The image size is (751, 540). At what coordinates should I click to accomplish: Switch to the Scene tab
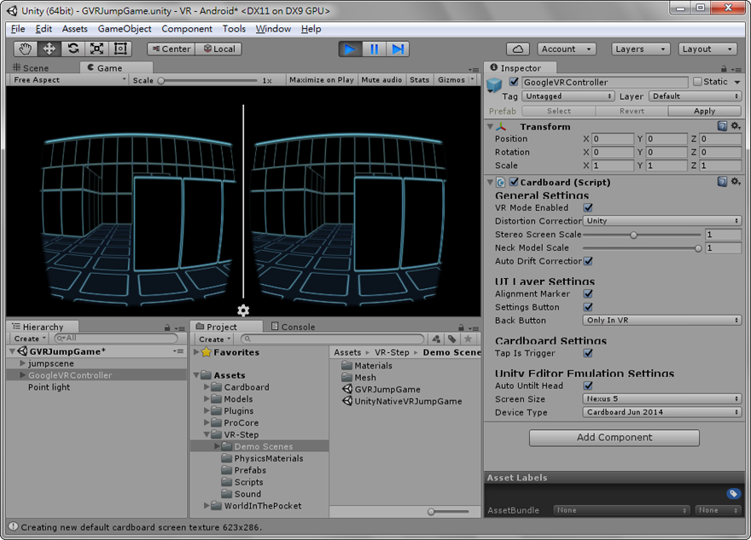31,68
